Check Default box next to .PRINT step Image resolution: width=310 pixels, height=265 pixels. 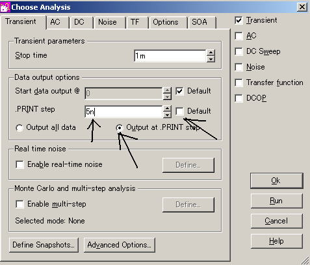(x=179, y=111)
